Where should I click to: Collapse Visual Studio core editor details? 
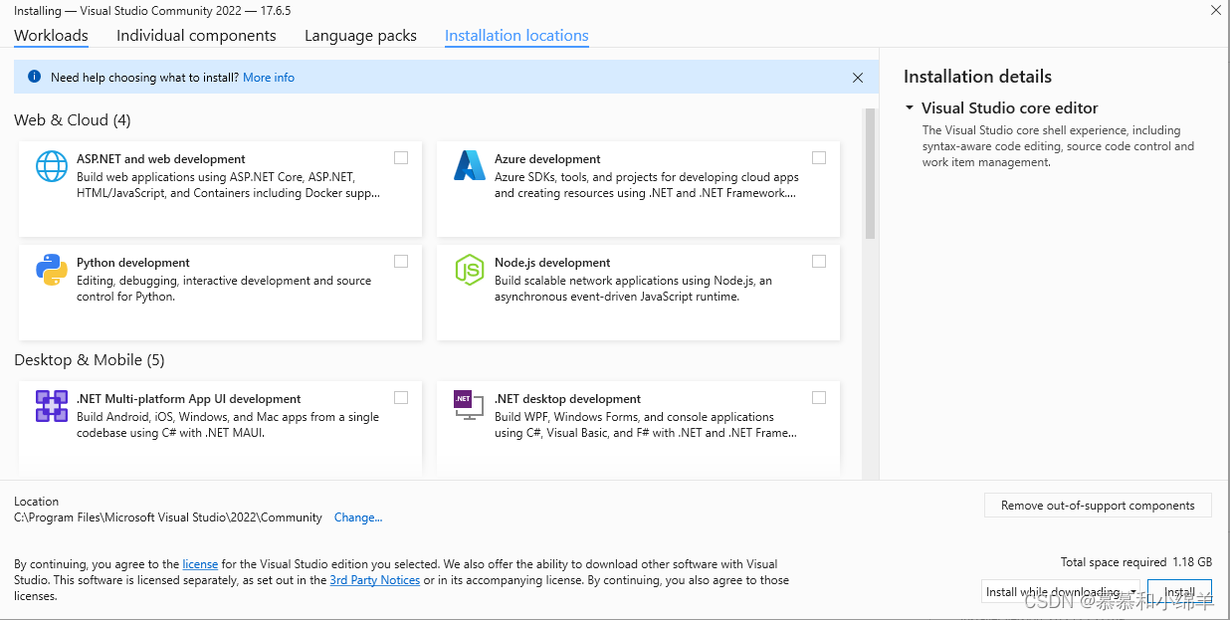[x=910, y=107]
